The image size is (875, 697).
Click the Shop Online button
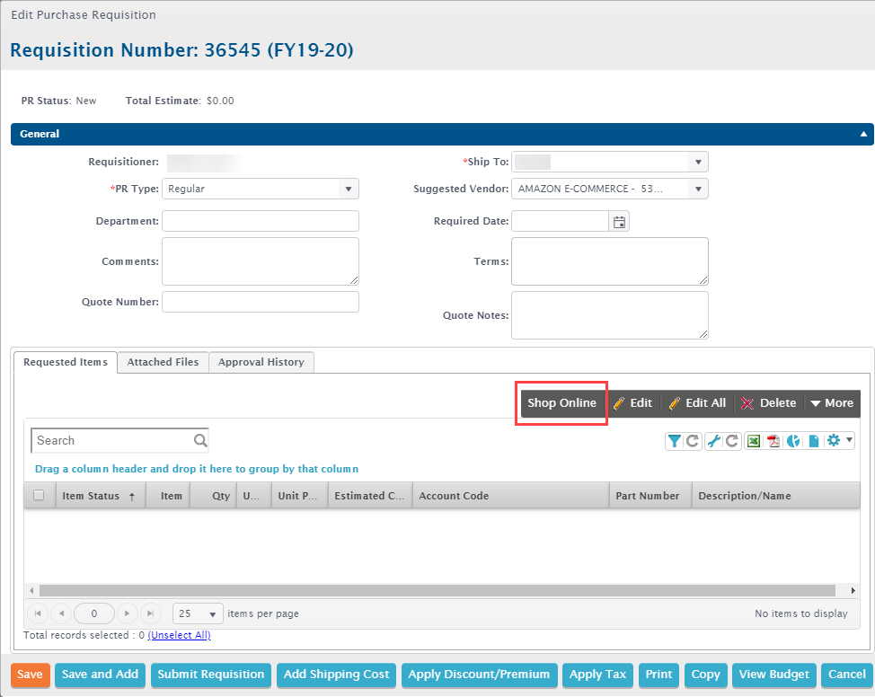[562, 403]
